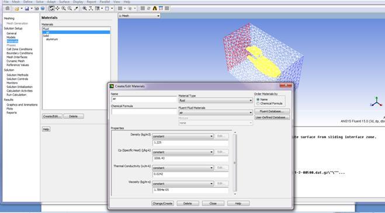Click the fit to window icon
The height and width of the screenshot is (213, 385).
pos(85,8)
